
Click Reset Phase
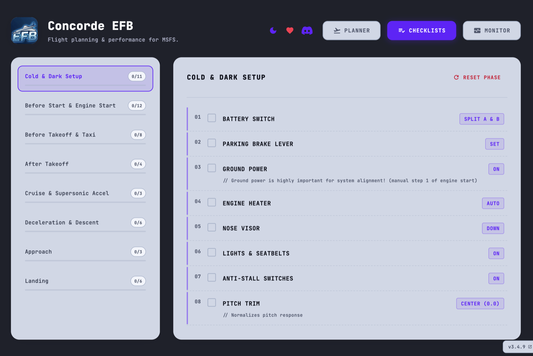(x=477, y=77)
